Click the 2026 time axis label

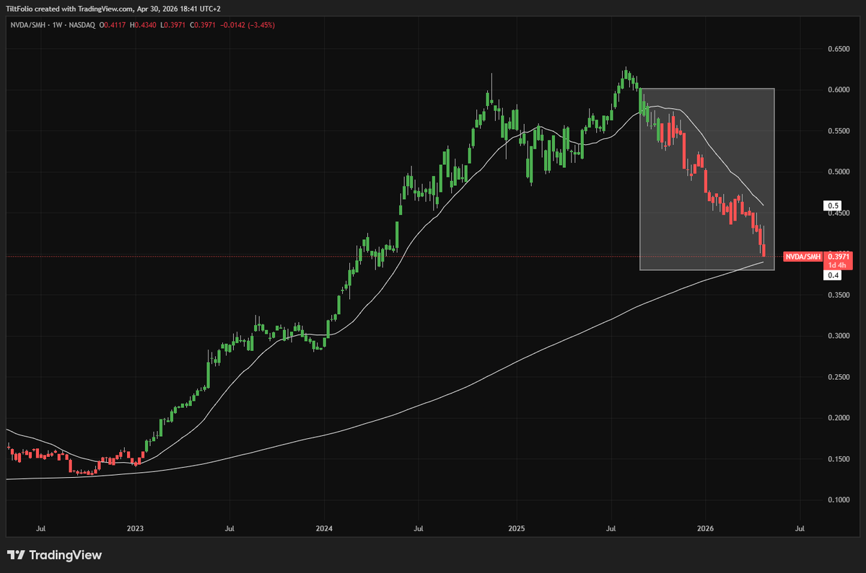[x=705, y=528]
